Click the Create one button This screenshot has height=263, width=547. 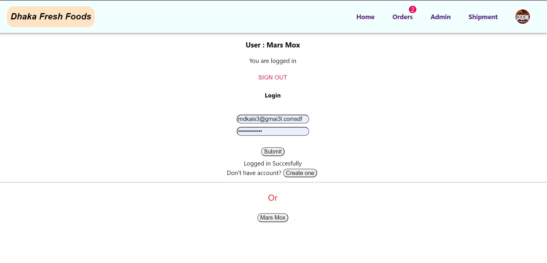300,173
